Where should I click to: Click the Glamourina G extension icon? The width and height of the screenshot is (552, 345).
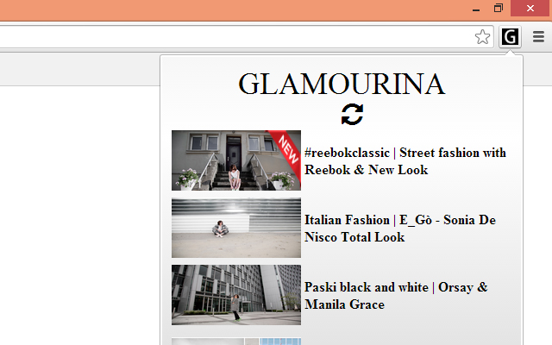click(x=510, y=36)
